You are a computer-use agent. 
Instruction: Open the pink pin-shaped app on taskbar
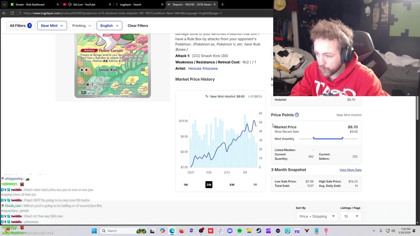click(x=326, y=231)
